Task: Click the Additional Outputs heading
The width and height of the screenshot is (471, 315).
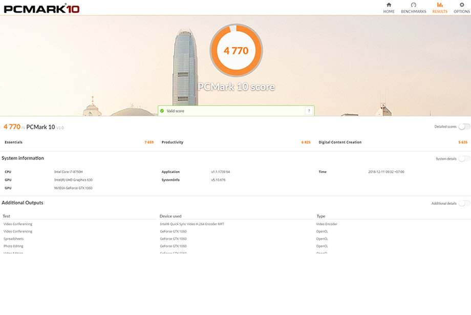Action: [23, 203]
